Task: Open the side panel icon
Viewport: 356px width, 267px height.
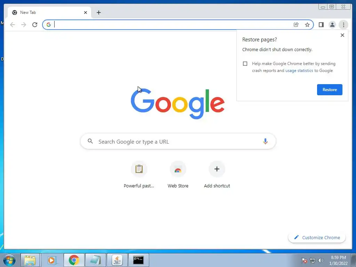Action: (x=321, y=25)
